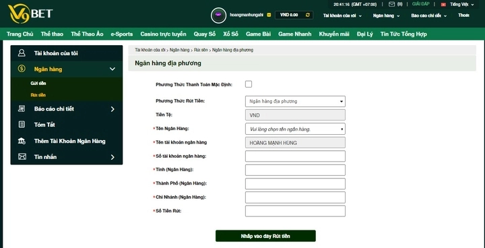This screenshot has width=485, height=248.
Task: Open the Thể thao menu
Action: click(52, 34)
